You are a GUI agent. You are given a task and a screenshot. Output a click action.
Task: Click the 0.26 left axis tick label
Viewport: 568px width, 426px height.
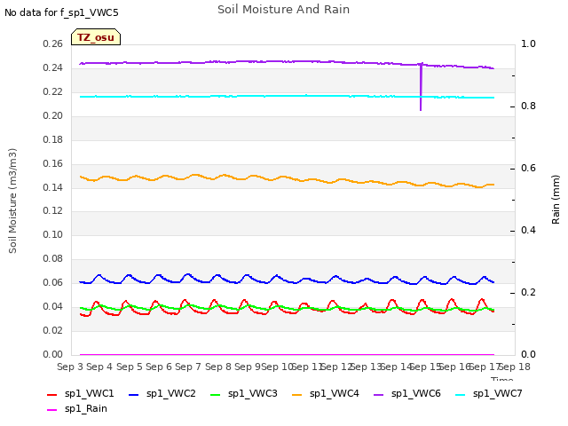(x=53, y=44)
